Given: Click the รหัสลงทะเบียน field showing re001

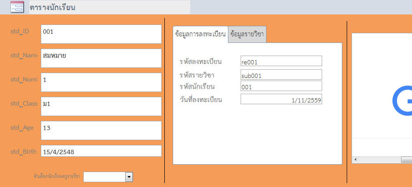Looking at the screenshot, I should point(281,61).
